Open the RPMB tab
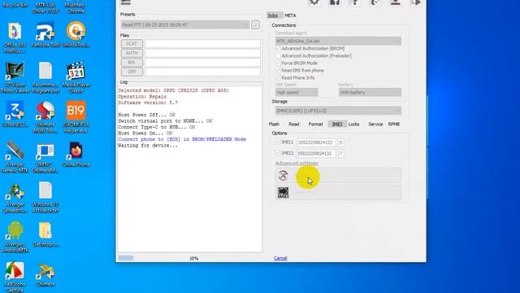The image size is (520, 293). coord(393,125)
